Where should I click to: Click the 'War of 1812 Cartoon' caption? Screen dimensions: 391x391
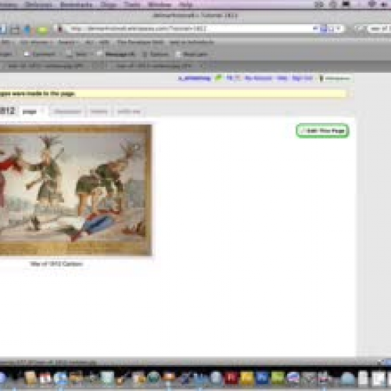[56, 264]
